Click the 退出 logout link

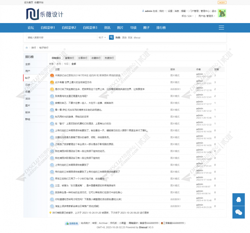(214, 11)
